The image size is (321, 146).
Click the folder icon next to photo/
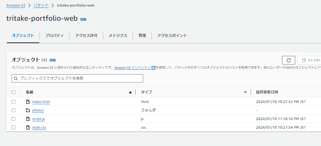[x=28, y=110]
